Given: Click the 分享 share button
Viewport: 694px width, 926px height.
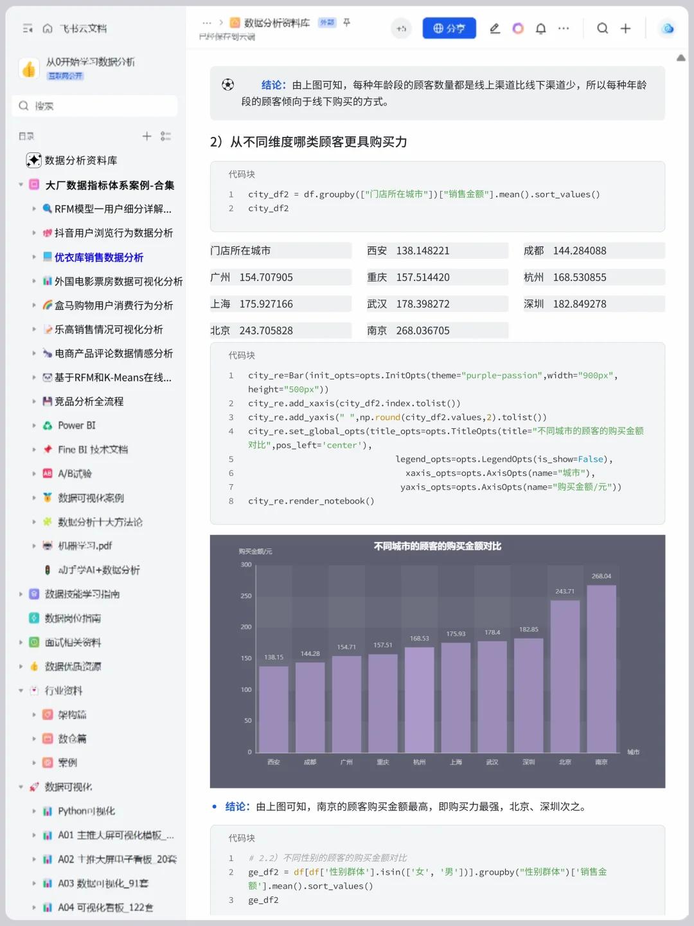Looking at the screenshot, I should point(449,28).
